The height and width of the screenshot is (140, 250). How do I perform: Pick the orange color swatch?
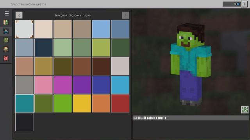pos(101,103)
